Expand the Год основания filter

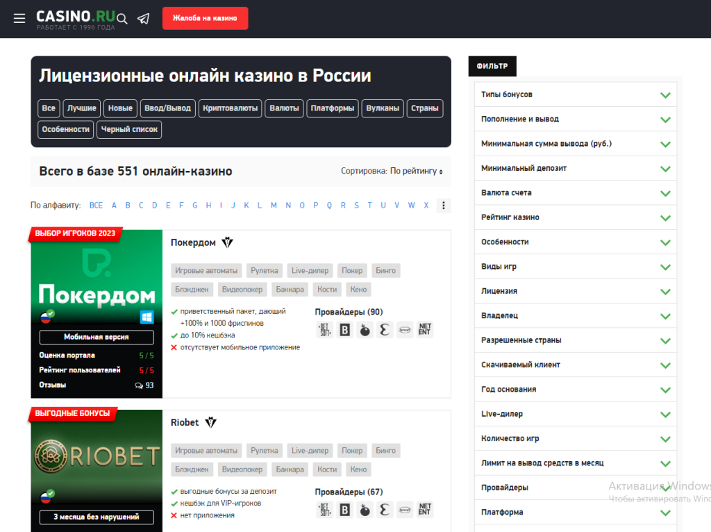576,390
